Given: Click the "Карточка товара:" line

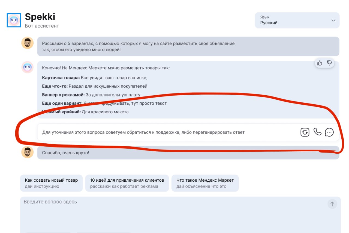Looking at the screenshot, I should (95, 78).
